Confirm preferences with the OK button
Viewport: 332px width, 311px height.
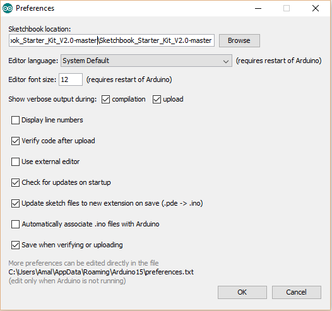pyautogui.click(x=242, y=292)
